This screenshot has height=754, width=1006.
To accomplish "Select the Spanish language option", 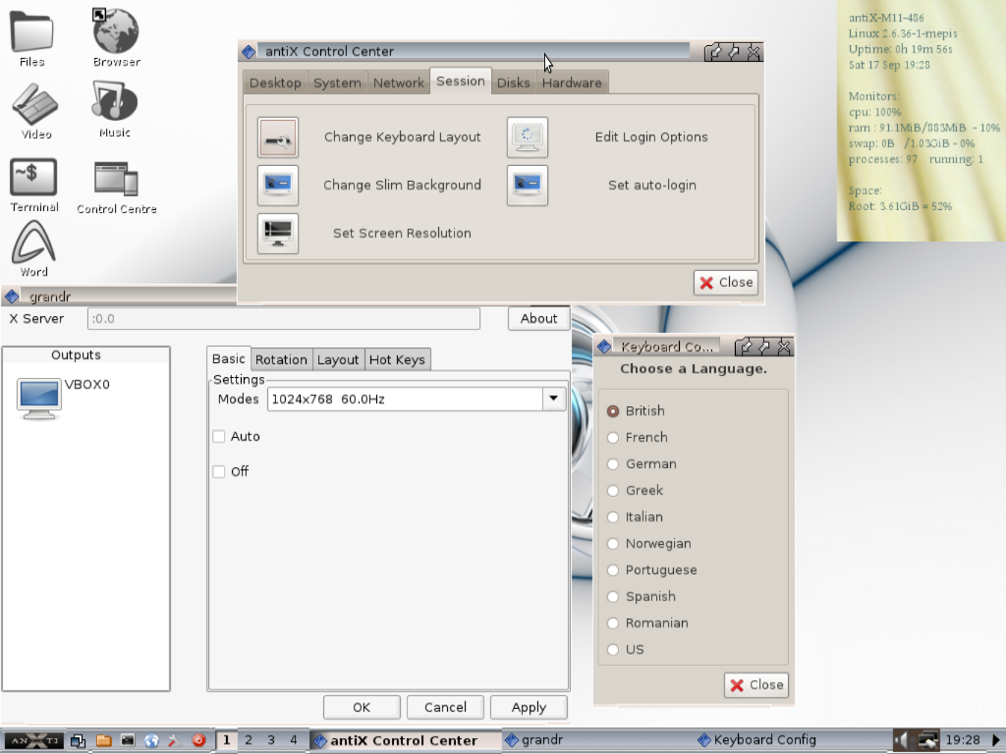I will coord(613,597).
